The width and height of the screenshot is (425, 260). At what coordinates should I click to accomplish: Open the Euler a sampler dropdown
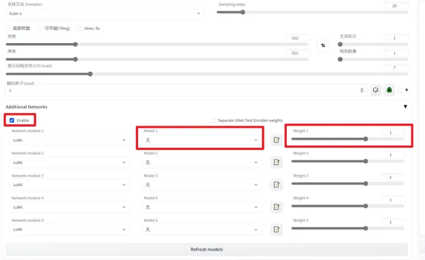tap(104, 14)
